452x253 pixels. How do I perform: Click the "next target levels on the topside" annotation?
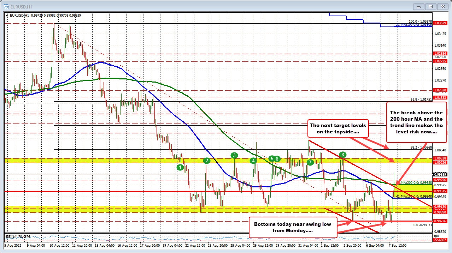(338, 128)
